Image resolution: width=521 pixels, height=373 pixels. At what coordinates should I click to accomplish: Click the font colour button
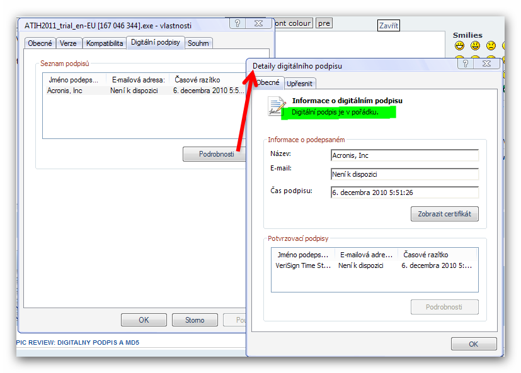(x=293, y=23)
